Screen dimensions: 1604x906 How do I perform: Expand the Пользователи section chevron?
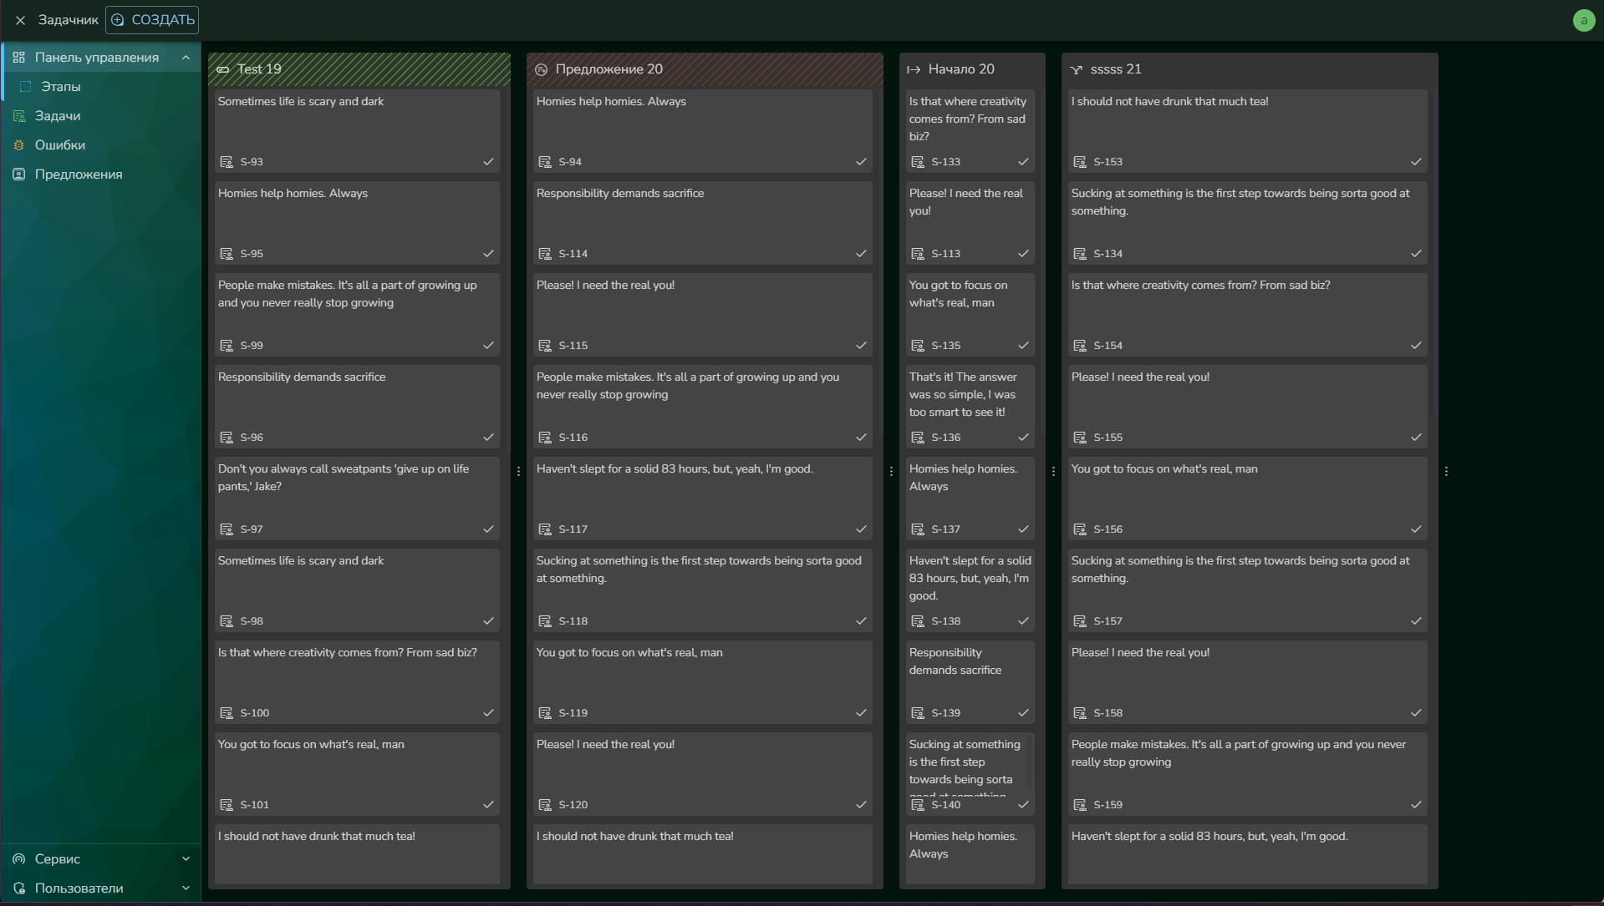pyautogui.click(x=186, y=888)
